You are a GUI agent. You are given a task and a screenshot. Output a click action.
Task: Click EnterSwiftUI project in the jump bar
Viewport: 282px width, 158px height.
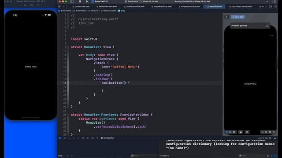pos(65,11)
